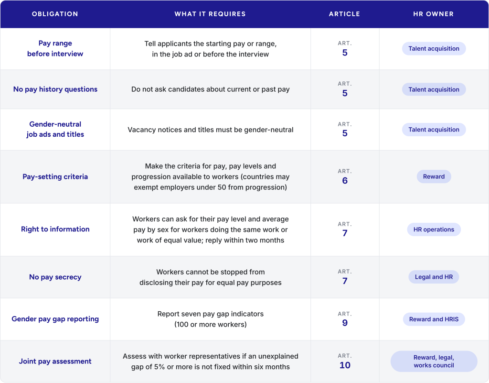
Task: Click the Legal and HR owner tag
Action: coord(434,277)
